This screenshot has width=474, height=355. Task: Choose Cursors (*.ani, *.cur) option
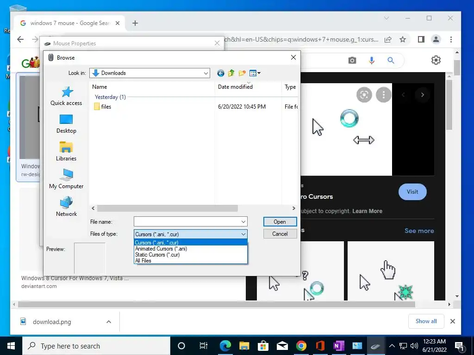coord(190,243)
